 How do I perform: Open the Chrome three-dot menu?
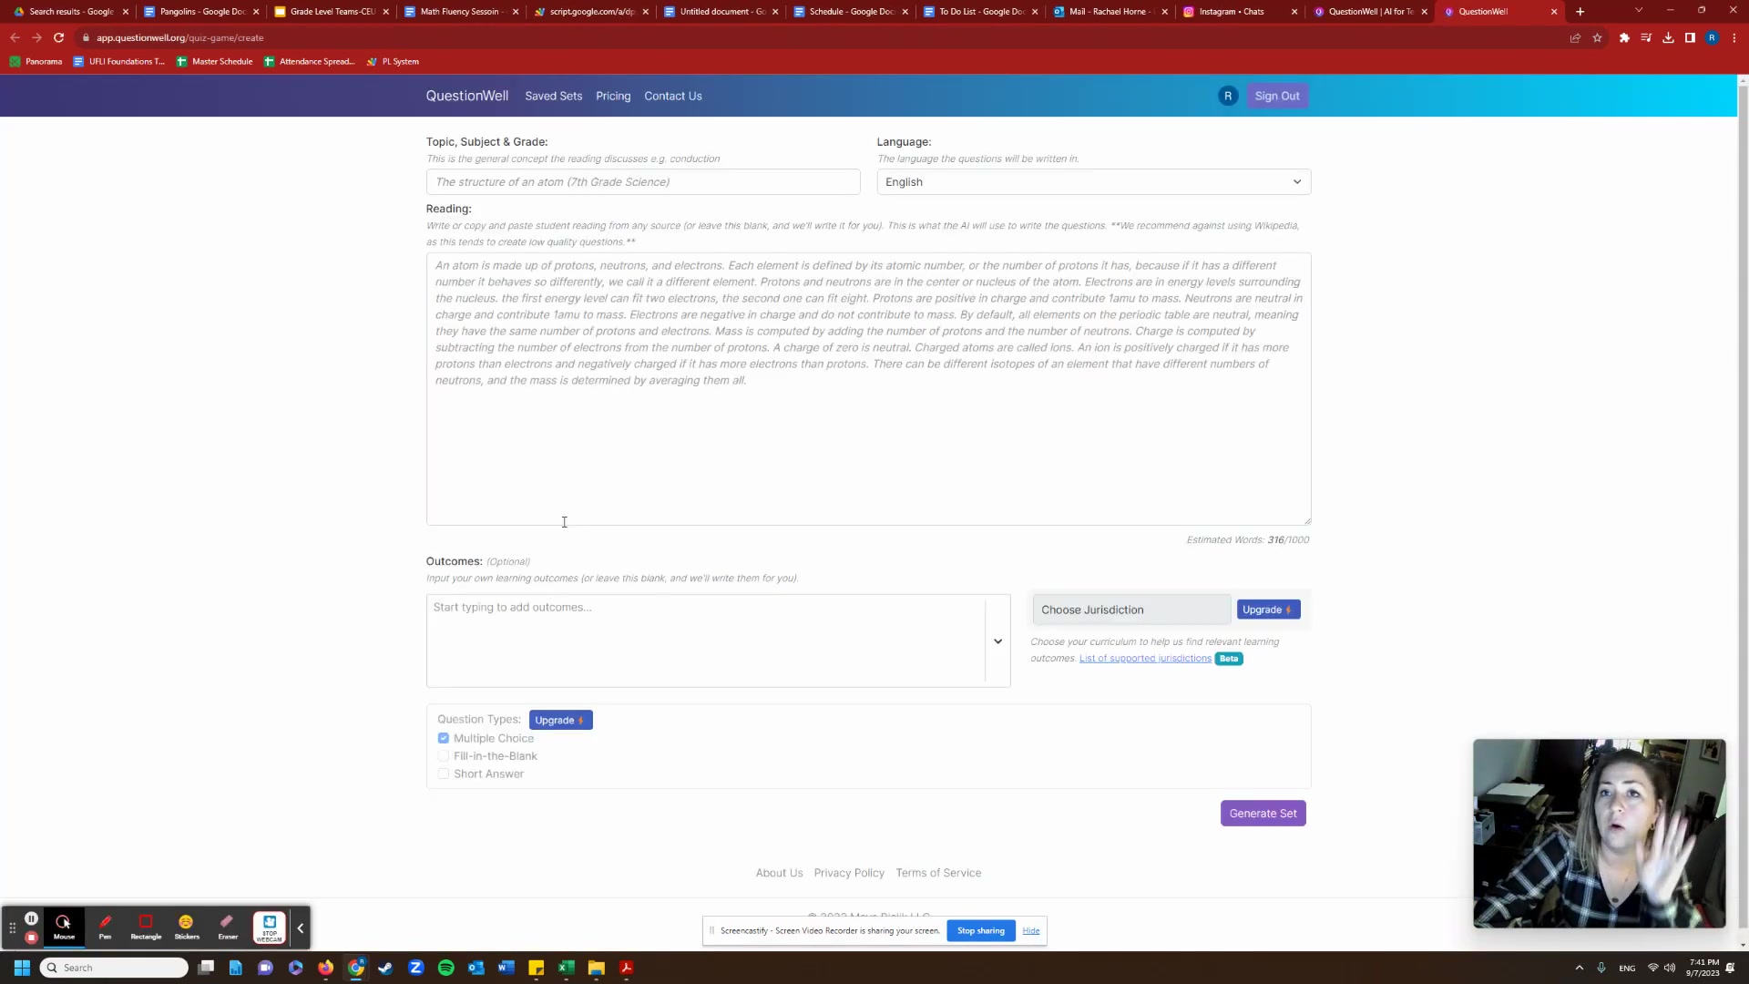pos(1734,37)
